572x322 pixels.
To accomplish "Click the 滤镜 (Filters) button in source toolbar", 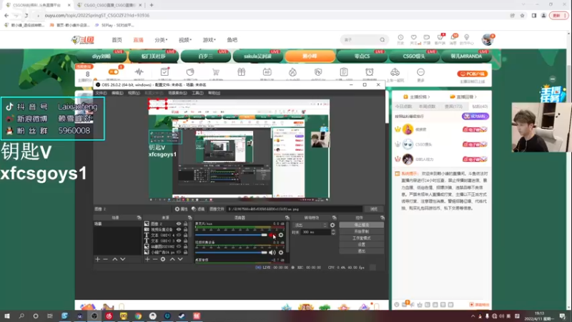I will pyautogui.click(x=198, y=209).
